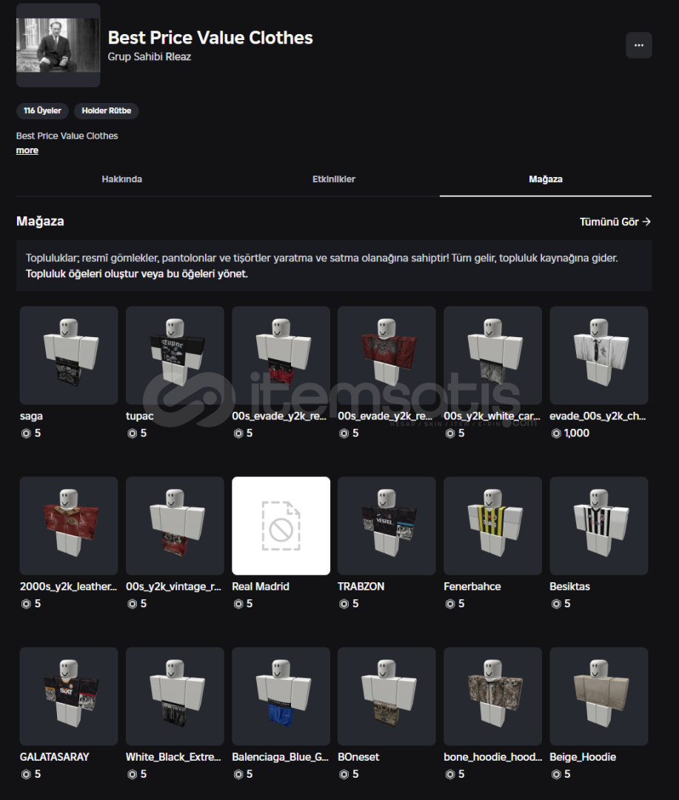Click the saga item name
The width and height of the screenshot is (679, 800).
coord(31,416)
